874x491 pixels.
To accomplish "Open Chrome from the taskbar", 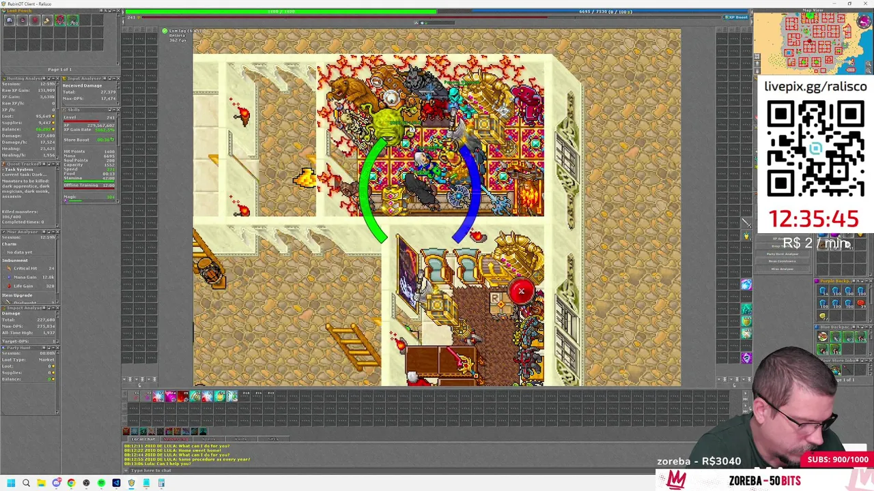I will [71, 483].
